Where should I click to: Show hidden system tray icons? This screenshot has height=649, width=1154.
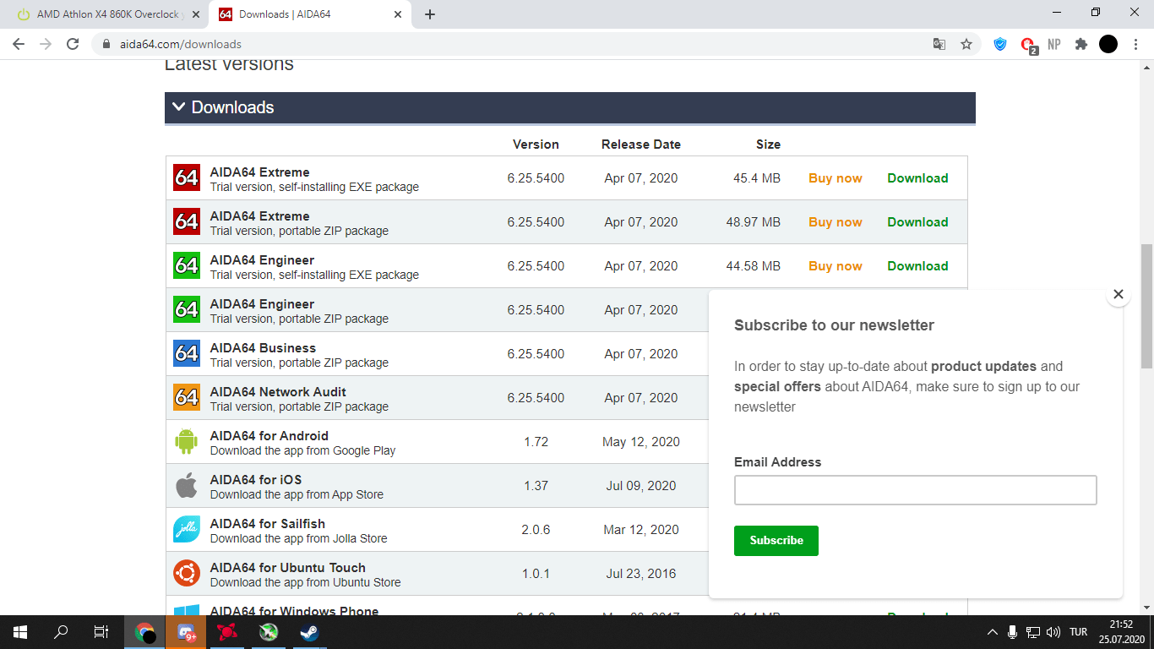[x=992, y=632]
